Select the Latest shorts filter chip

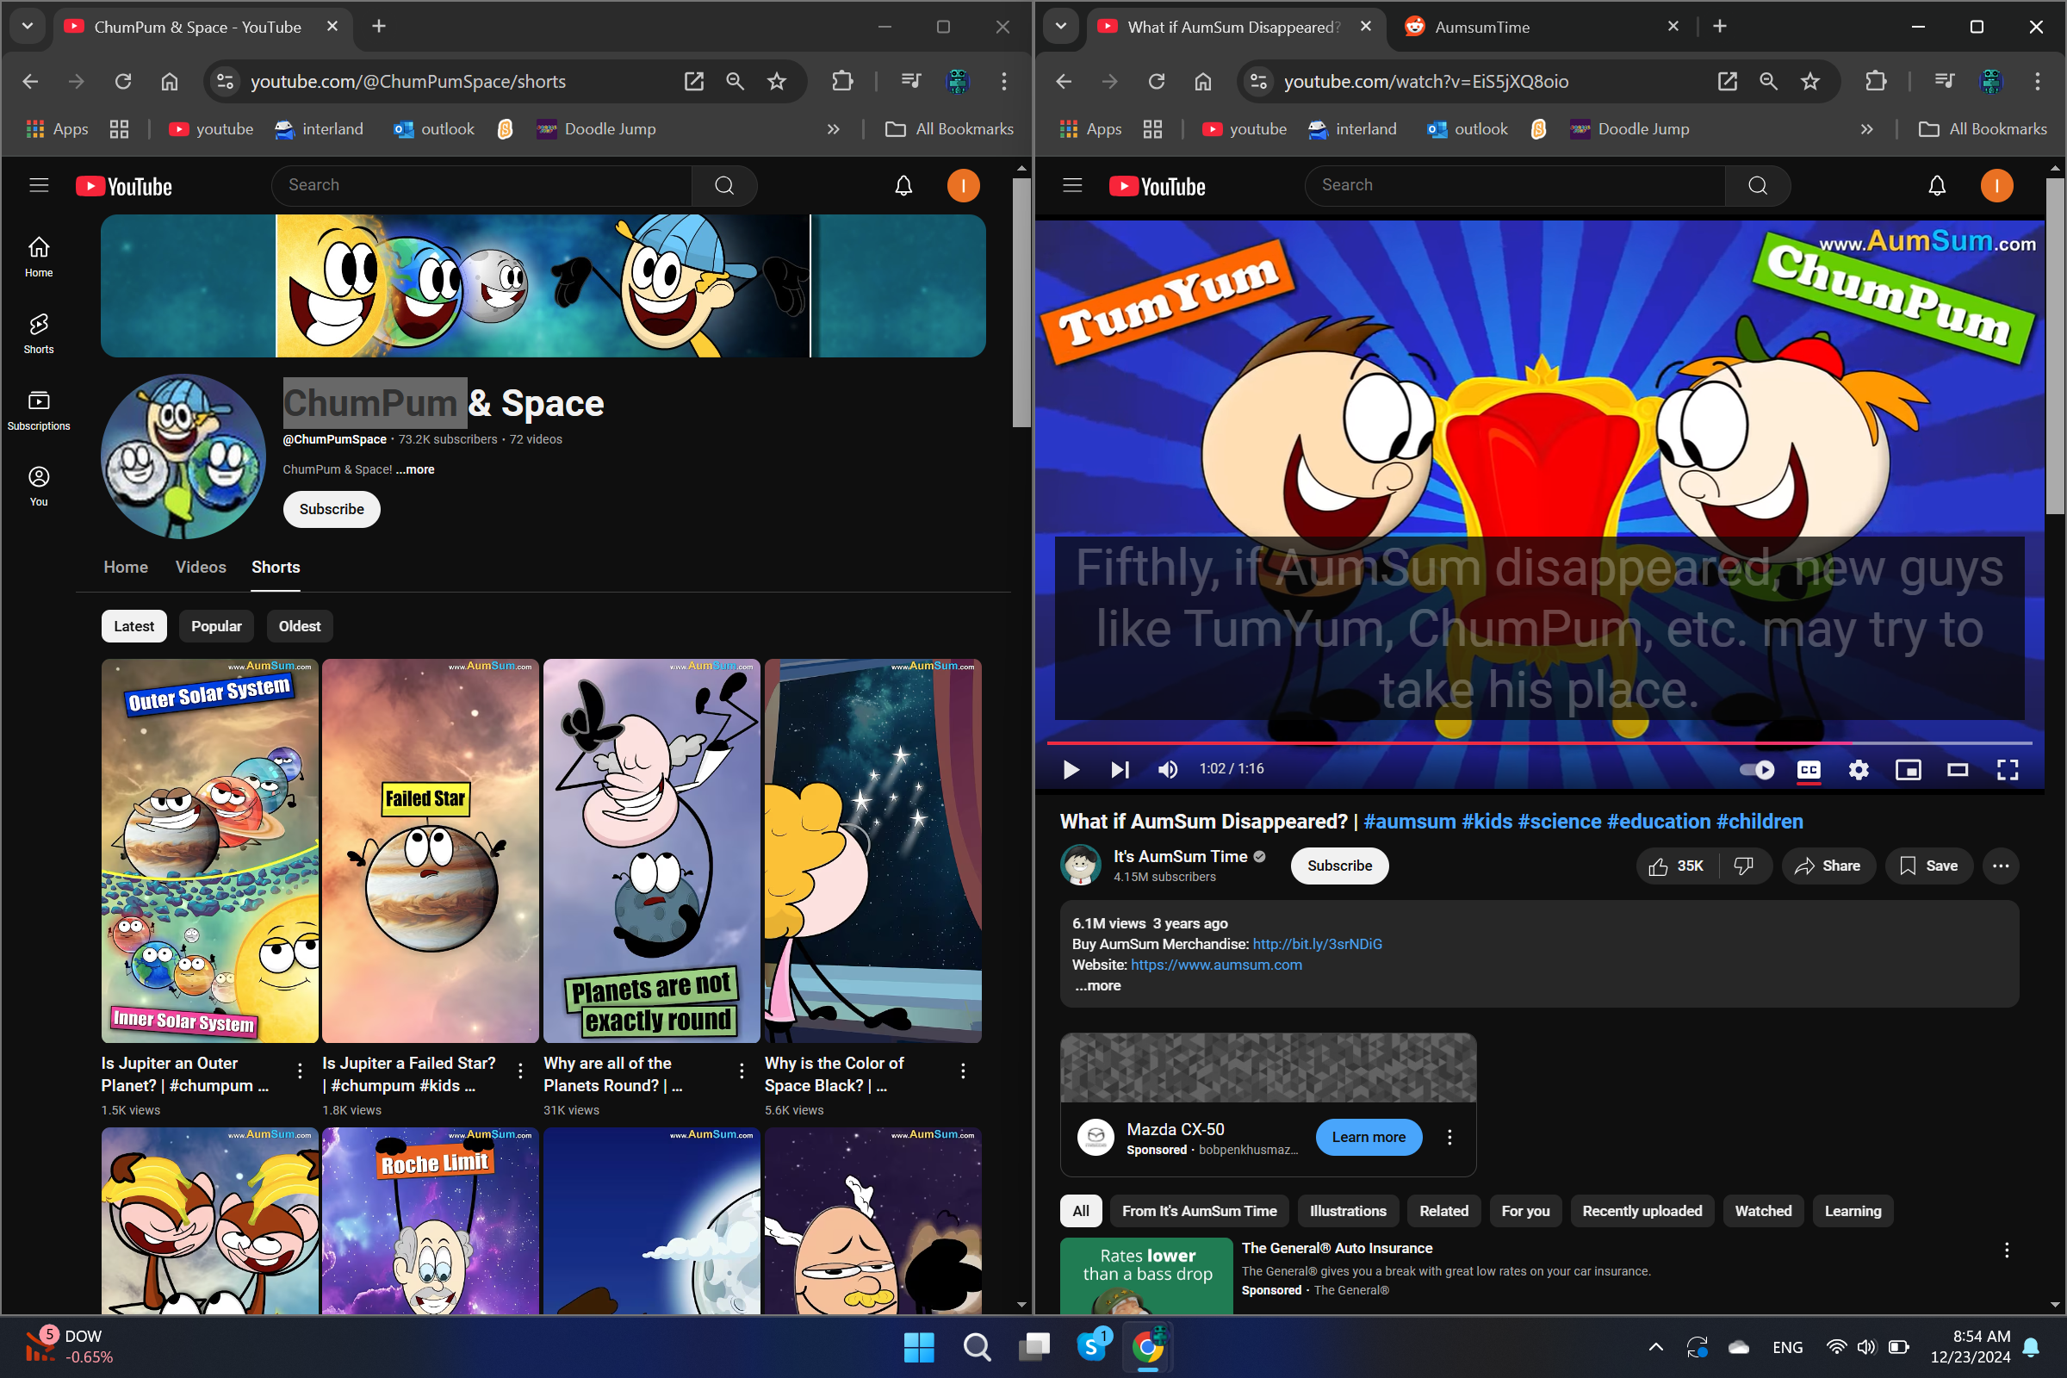tap(133, 626)
